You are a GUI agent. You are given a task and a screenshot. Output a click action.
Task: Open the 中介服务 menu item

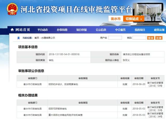120,30
